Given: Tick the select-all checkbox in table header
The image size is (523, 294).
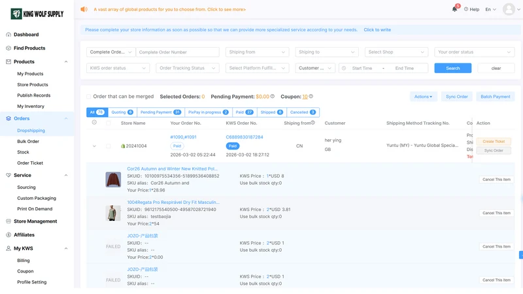Looking at the screenshot, I should [x=109, y=123].
